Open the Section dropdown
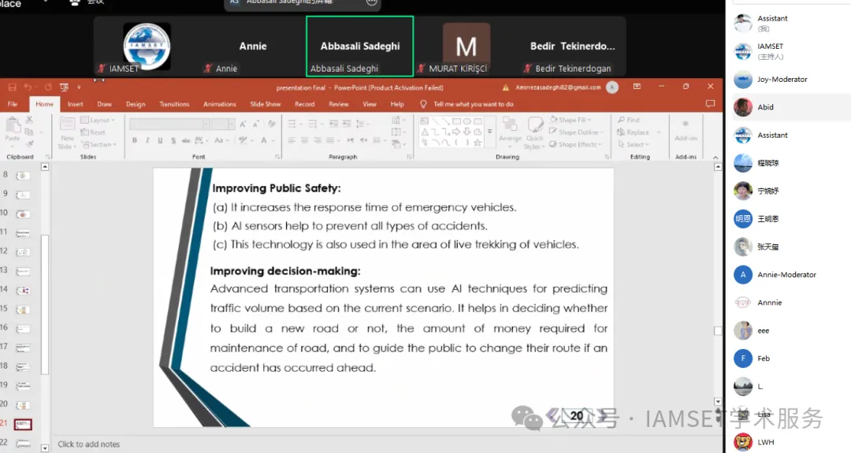This screenshot has width=851, height=453. (x=99, y=144)
